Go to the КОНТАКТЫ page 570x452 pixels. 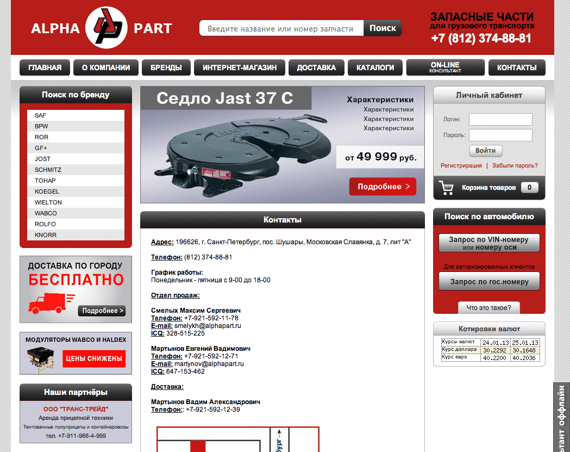coord(517,67)
